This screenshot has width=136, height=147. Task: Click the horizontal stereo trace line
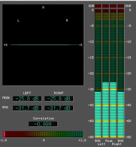44,45
